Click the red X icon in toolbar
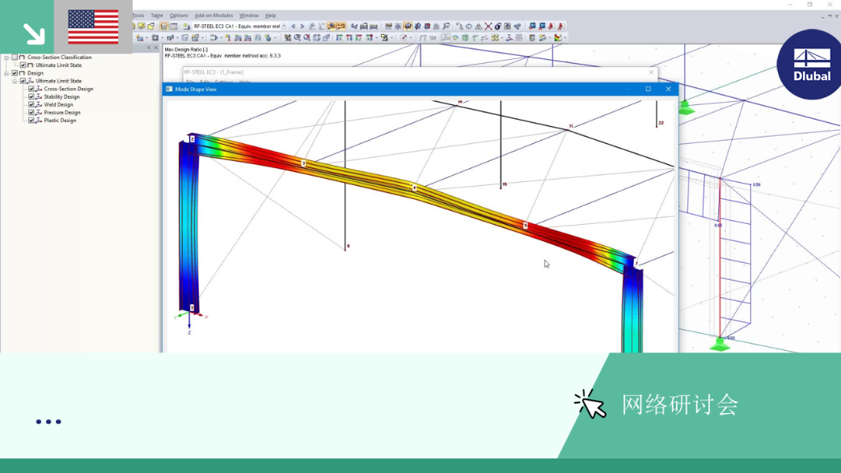Viewport: 841px width, 473px height. (488, 26)
